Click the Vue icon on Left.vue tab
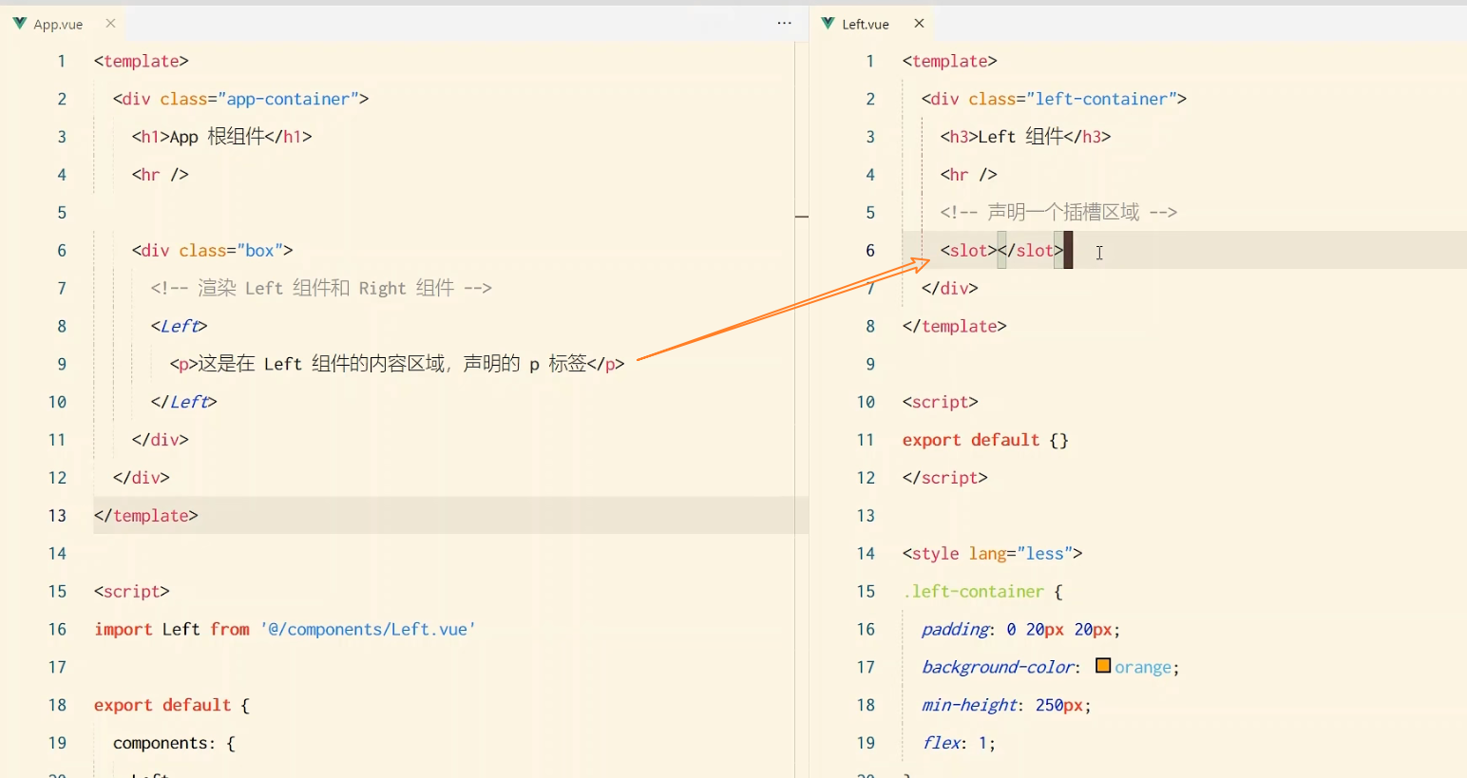Screen dimensions: 1467x778 pos(828,24)
